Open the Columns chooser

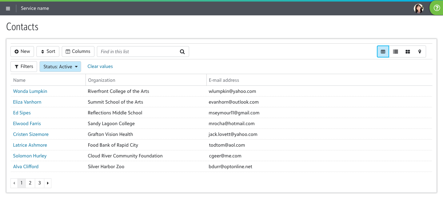(78, 51)
